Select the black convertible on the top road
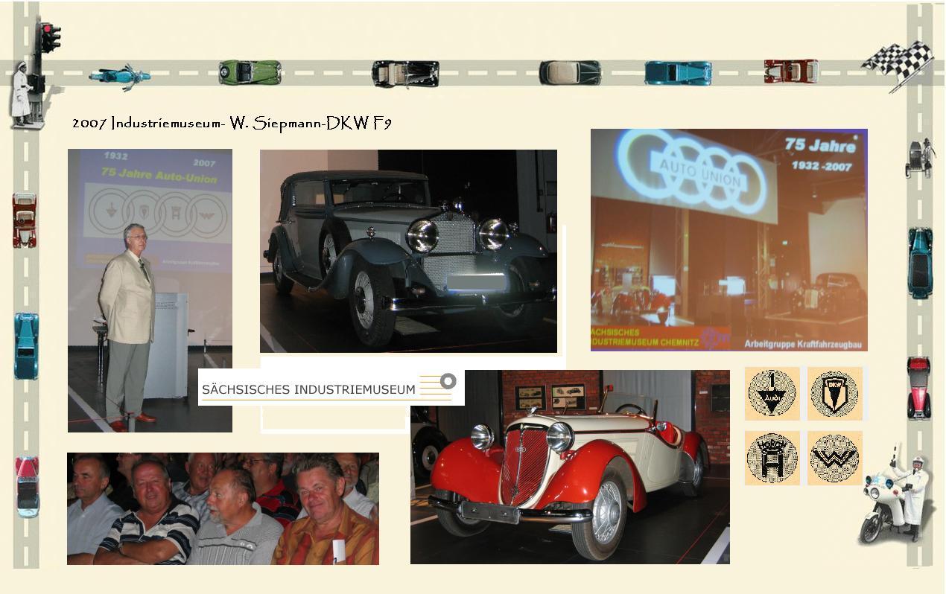This screenshot has height=594, width=946. [405, 74]
